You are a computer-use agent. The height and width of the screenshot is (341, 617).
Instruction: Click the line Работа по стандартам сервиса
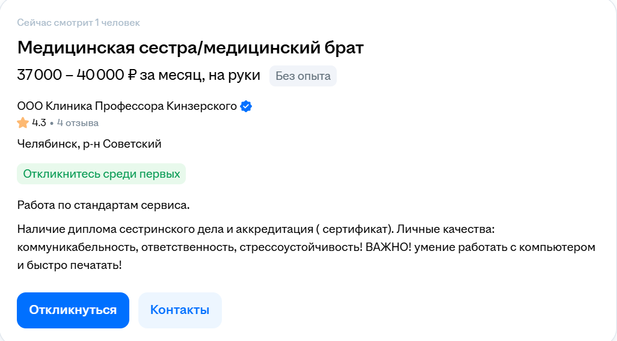pos(103,205)
